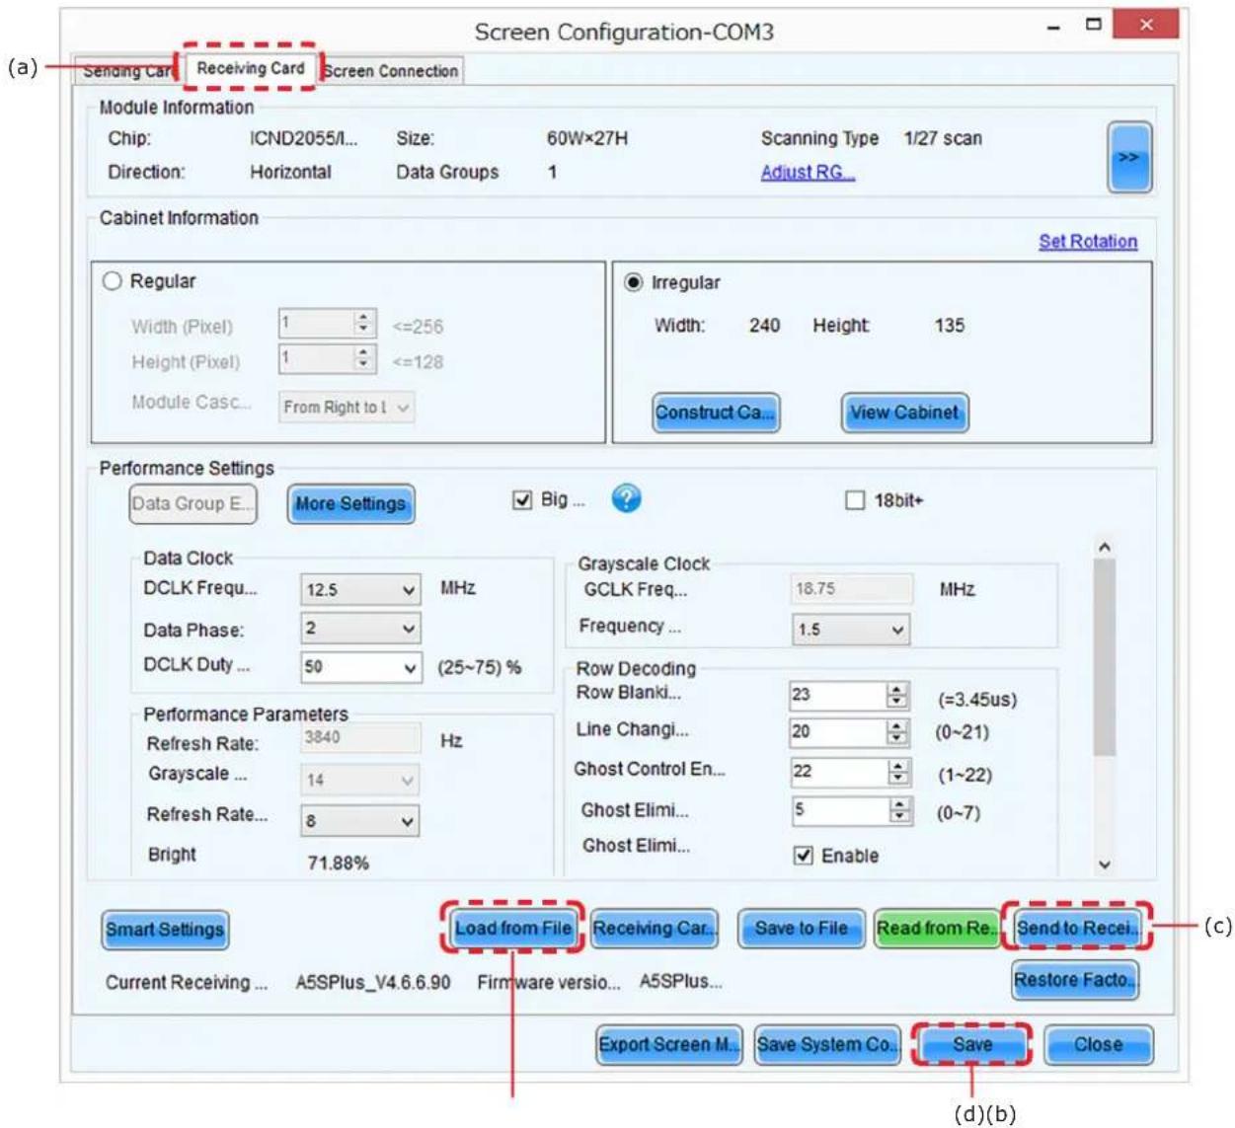Close the window with the red X
Viewport: 1235px width, 1128px height.
coord(1145,25)
